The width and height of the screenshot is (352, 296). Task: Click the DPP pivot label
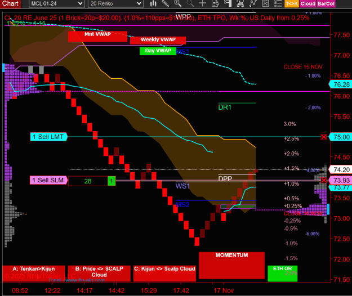click(x=225, y=178)
